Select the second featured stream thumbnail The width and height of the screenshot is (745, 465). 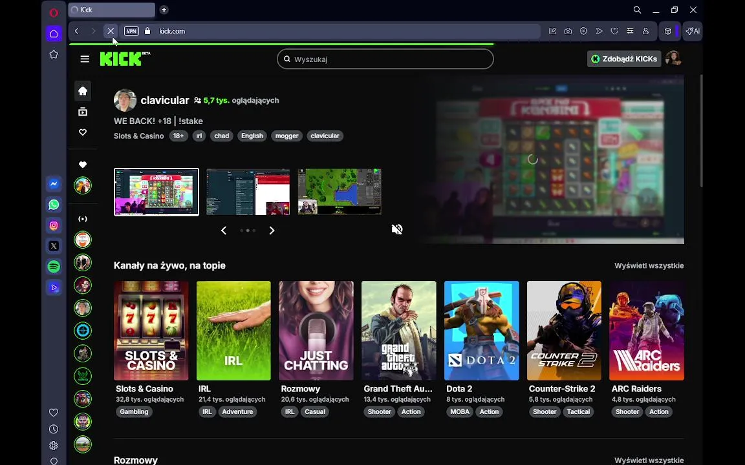click(x=248, y=192)
